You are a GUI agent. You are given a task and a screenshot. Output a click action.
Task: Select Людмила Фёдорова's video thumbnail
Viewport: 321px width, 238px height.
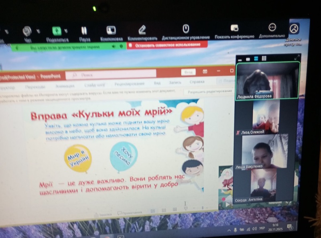[267, 80]
